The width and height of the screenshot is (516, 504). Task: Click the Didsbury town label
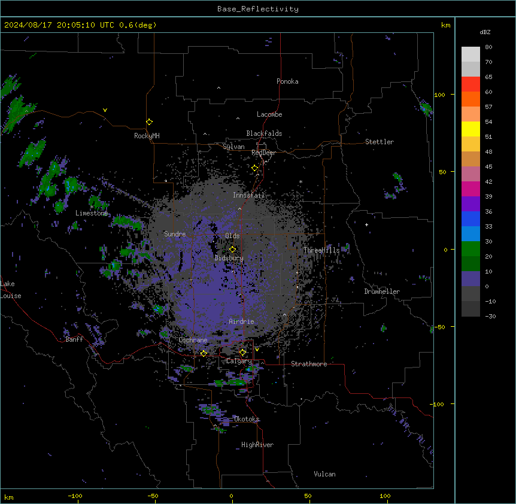click(229, 258)
